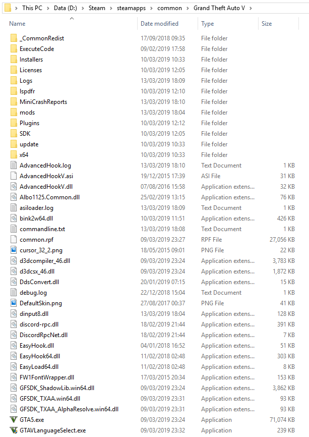Select the ExecuteCode folder icon
309x437 pixels.
click(x=14, y=49)
